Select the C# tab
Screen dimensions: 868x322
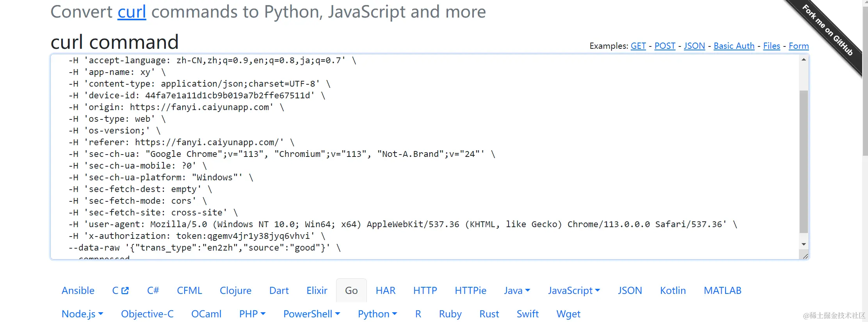[153, 291]
